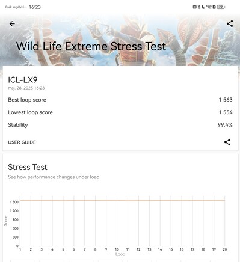
Task: Tap the Wi-Fi status icon
Action: tap(209, 7)
